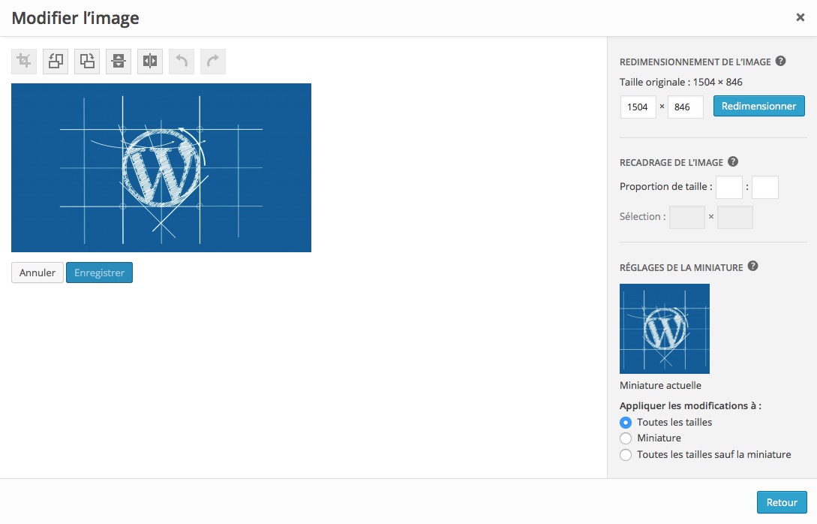Click the 'Sélection :' label
The height and width of the screenshot is (524, 817).
click(x=642, y=216)
